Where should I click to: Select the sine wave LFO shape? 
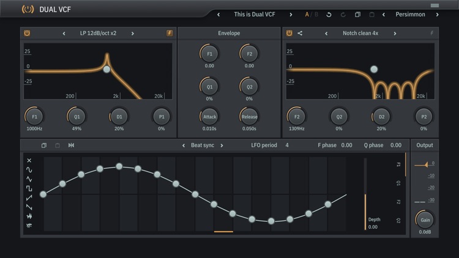click(x=29, y=170)
